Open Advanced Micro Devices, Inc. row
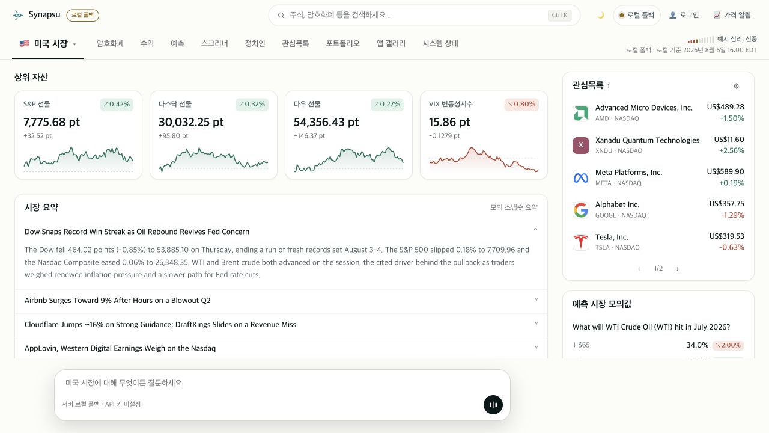This screenshot has width=769, height=433. point(658,113)
